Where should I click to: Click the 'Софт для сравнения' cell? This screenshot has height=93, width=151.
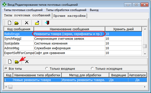69,53
